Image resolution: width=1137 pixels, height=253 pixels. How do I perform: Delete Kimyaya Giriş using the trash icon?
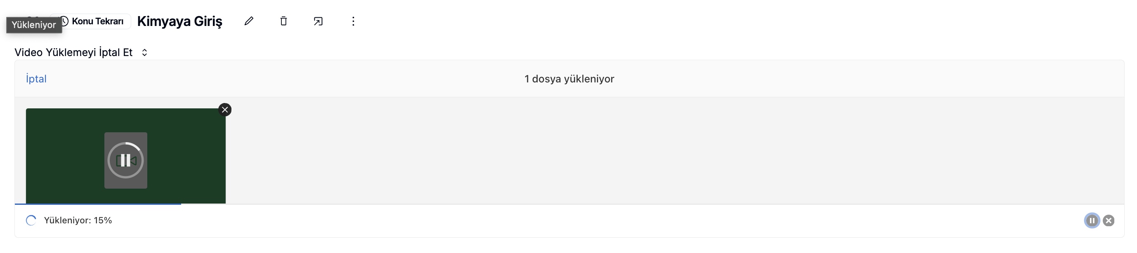point(283,21)
